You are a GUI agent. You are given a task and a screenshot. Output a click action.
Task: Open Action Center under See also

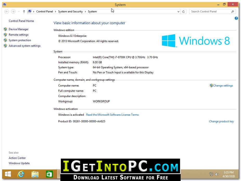coord(17,158)
